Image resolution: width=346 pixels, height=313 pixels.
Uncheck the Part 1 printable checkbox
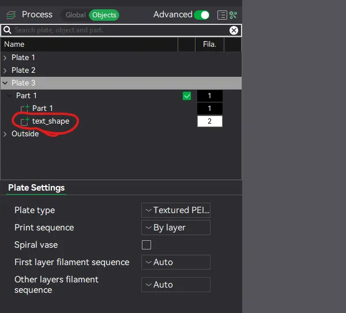click(187, 96)
